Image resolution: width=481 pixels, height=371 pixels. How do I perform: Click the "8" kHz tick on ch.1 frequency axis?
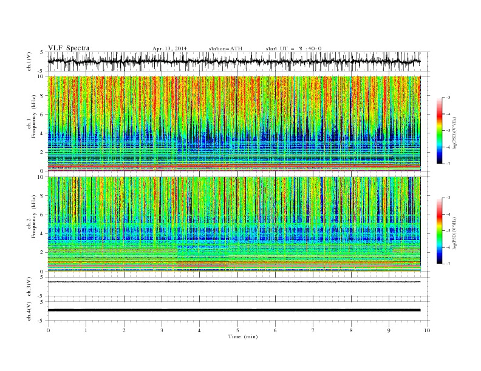click(x=42, y=96)
